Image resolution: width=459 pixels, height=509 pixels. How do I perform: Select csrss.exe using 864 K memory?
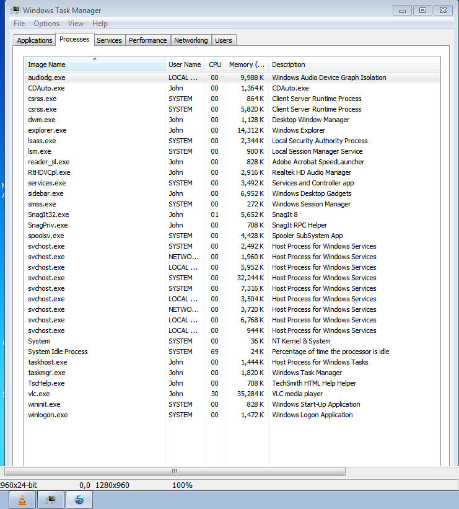(232, 99)
